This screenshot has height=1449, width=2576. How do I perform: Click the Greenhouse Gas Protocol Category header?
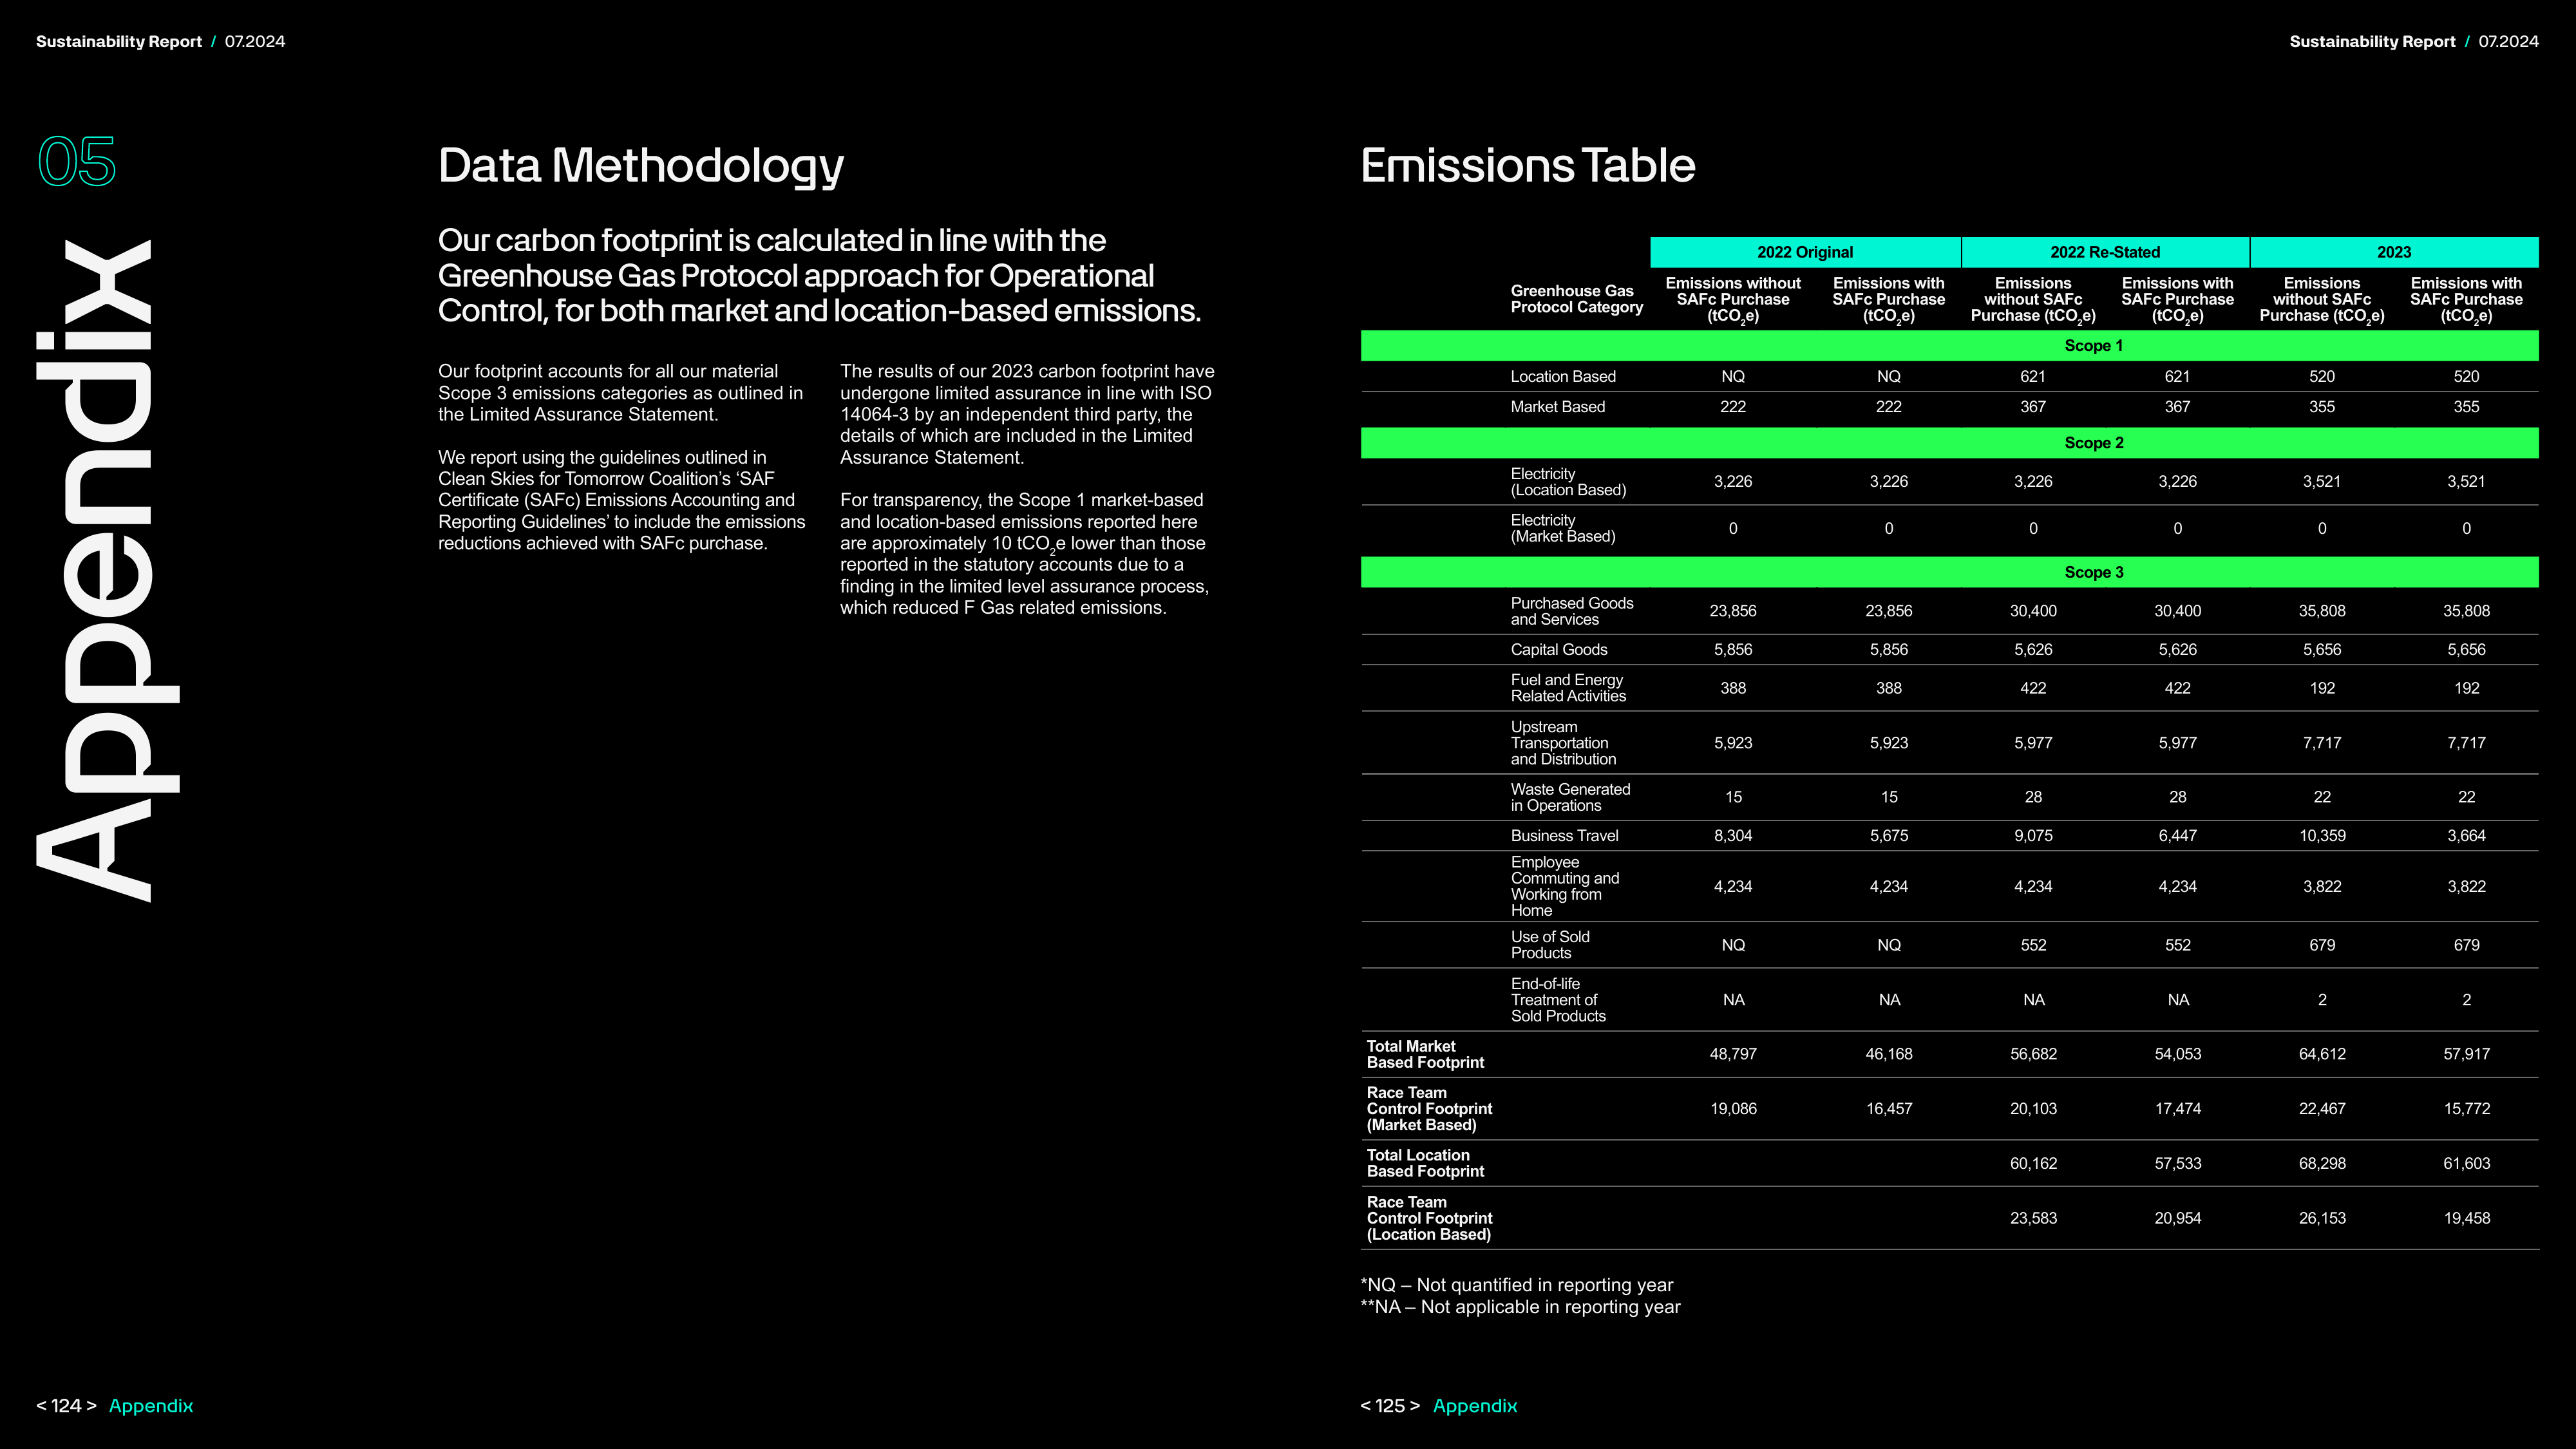(1576, 299)
